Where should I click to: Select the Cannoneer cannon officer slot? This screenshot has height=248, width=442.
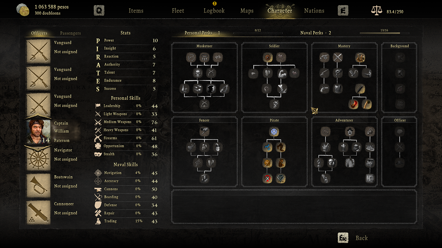tap(38, 212)
